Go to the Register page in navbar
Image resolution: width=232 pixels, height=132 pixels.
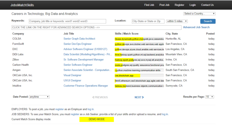pos(179,5)
